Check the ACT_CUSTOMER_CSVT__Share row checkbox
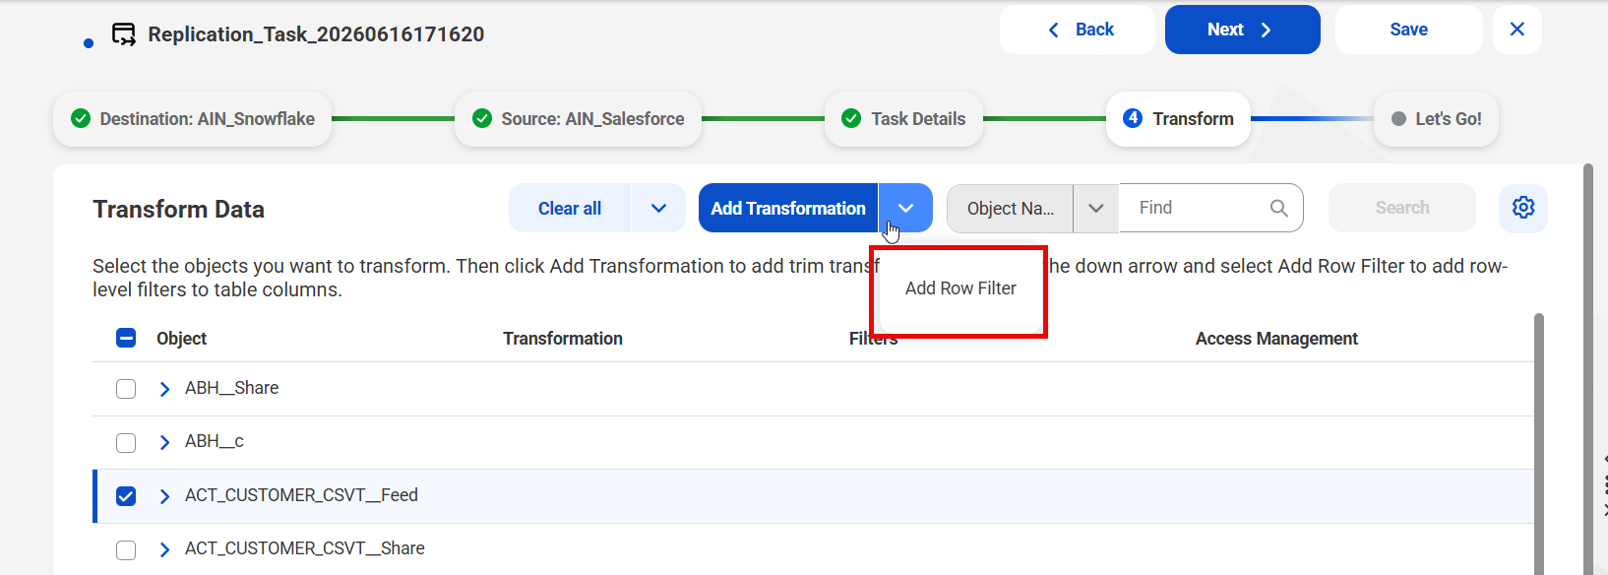Screen dimensions: 1608x575 pos(126,549)
